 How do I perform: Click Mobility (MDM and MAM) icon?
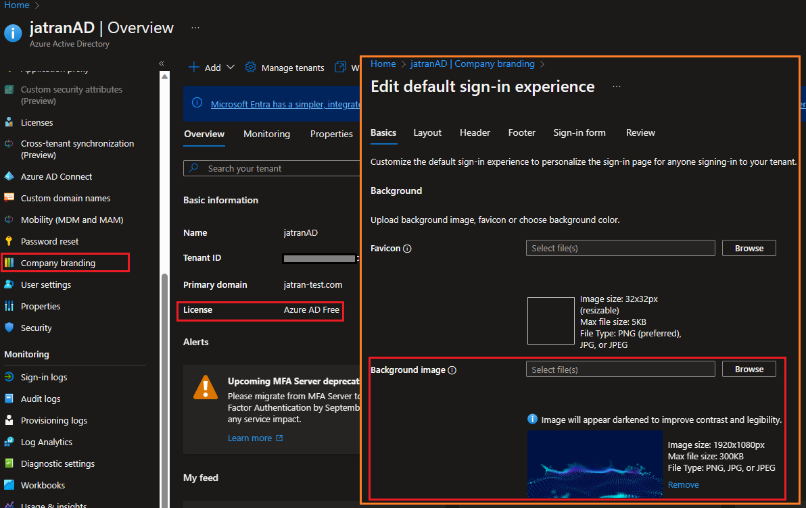pos(9,220)
